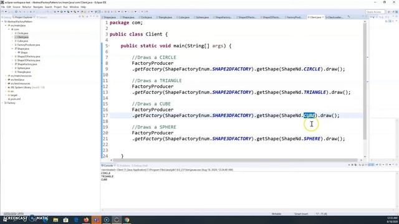
Task: Switch to the Sphere.java editor tab
Action: (x=202, y=17)
